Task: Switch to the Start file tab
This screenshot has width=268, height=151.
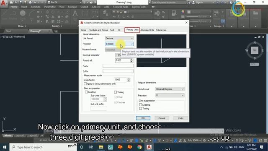Action: coord(8,31)
